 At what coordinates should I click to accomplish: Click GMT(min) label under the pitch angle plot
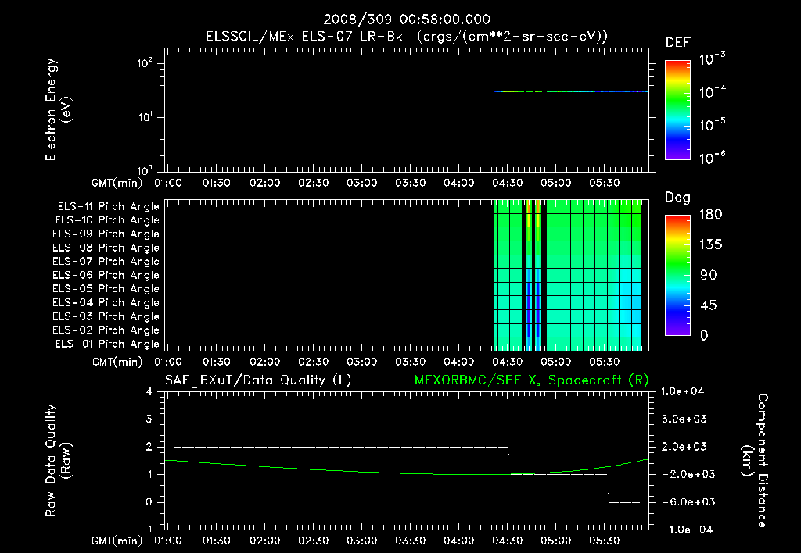[x=117, y=362]
